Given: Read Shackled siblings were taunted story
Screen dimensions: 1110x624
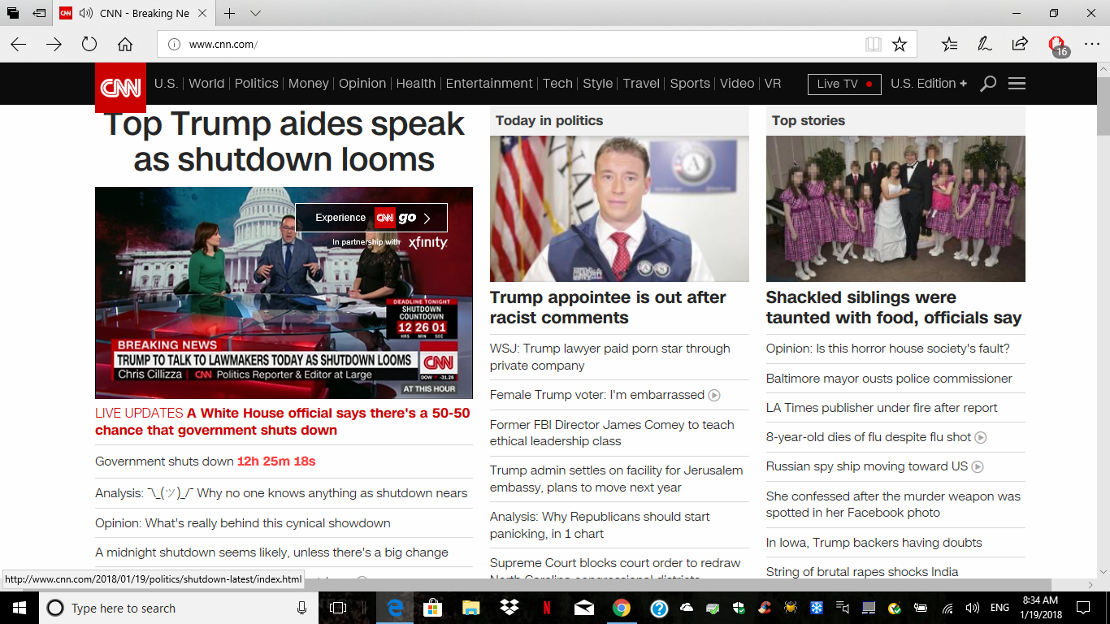Looking at the screenshot, I should pyautogui.click(x=894, y=308).
